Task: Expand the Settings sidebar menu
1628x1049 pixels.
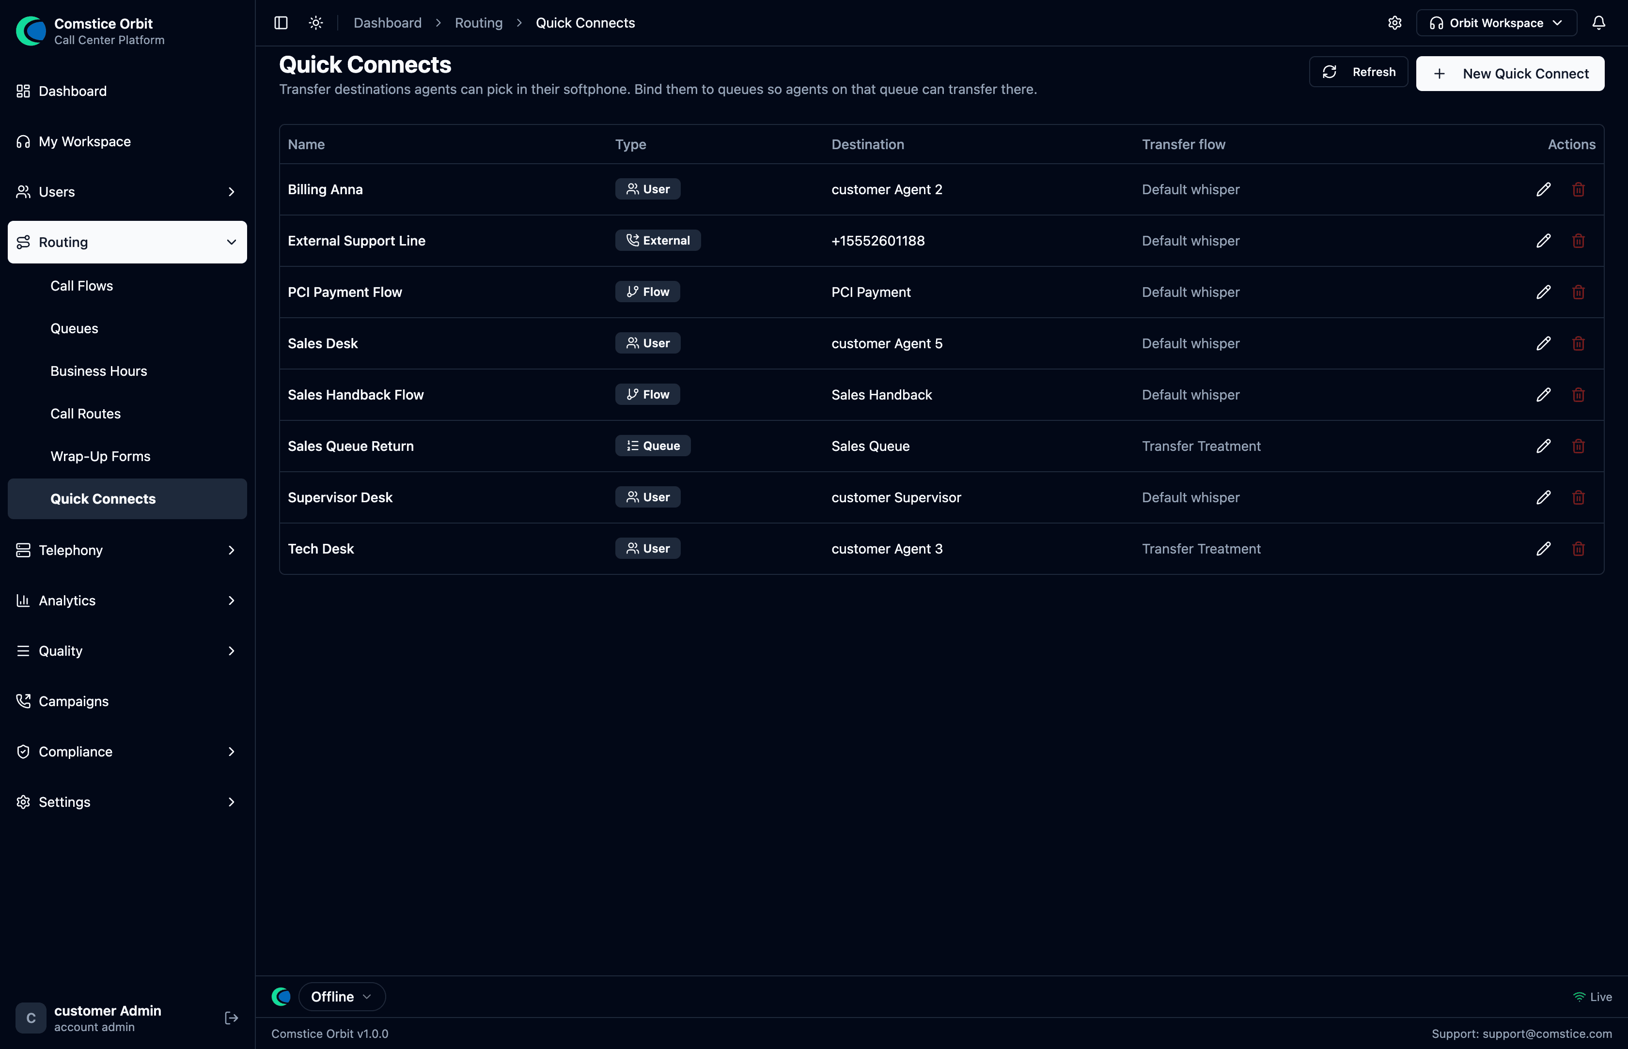Action: tap(127, 802)
